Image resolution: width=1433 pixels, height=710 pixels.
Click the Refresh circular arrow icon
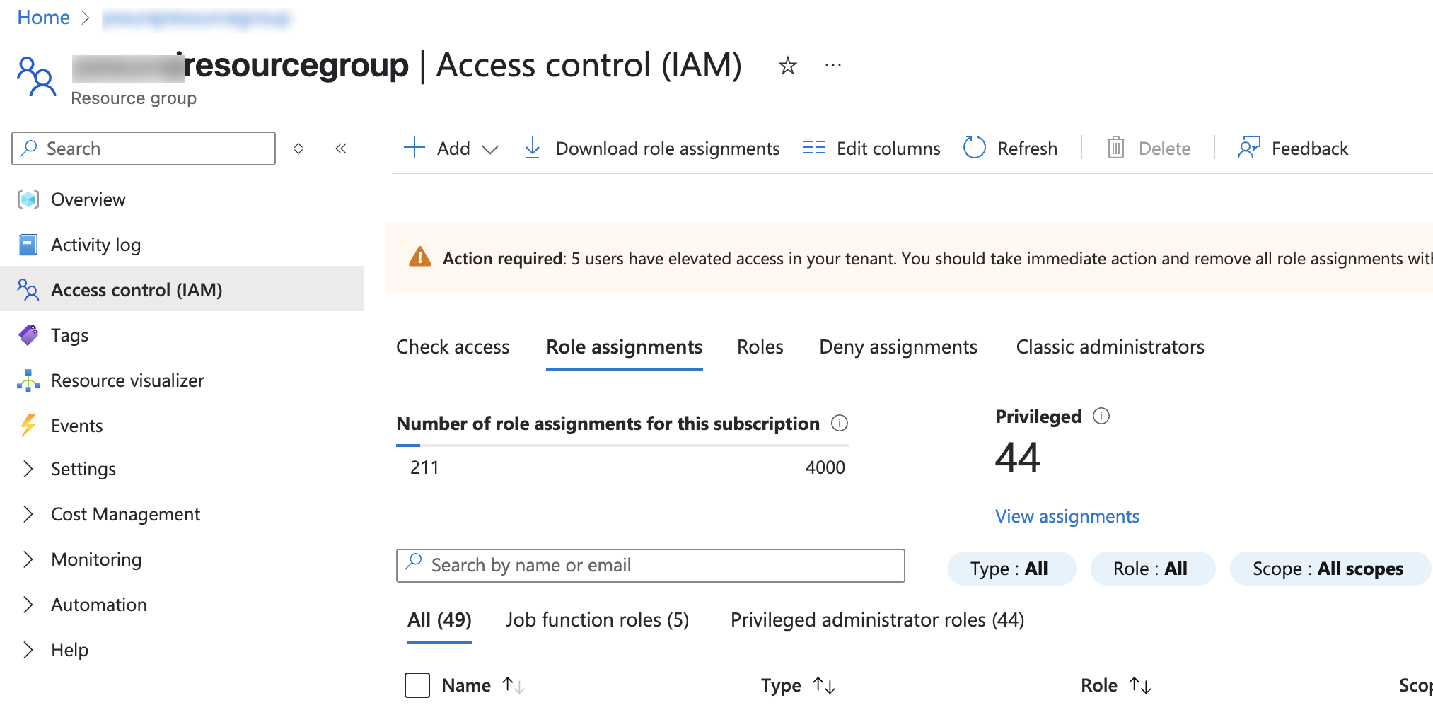click(x=975, y=148)
